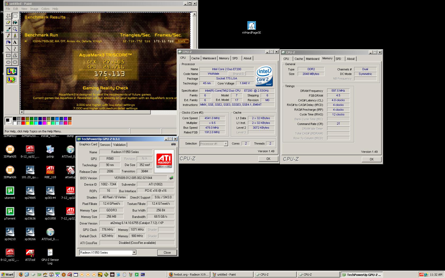This screenshot has height=278, width=445.
Task: Click the ATI icon in the system tray
Action: click(421, 275)
